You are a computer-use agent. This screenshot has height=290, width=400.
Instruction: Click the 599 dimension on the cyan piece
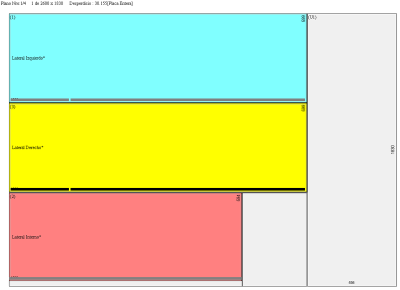(303, 18)
